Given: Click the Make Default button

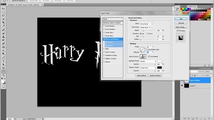Looking at the screenshot, I should (141, 75).
